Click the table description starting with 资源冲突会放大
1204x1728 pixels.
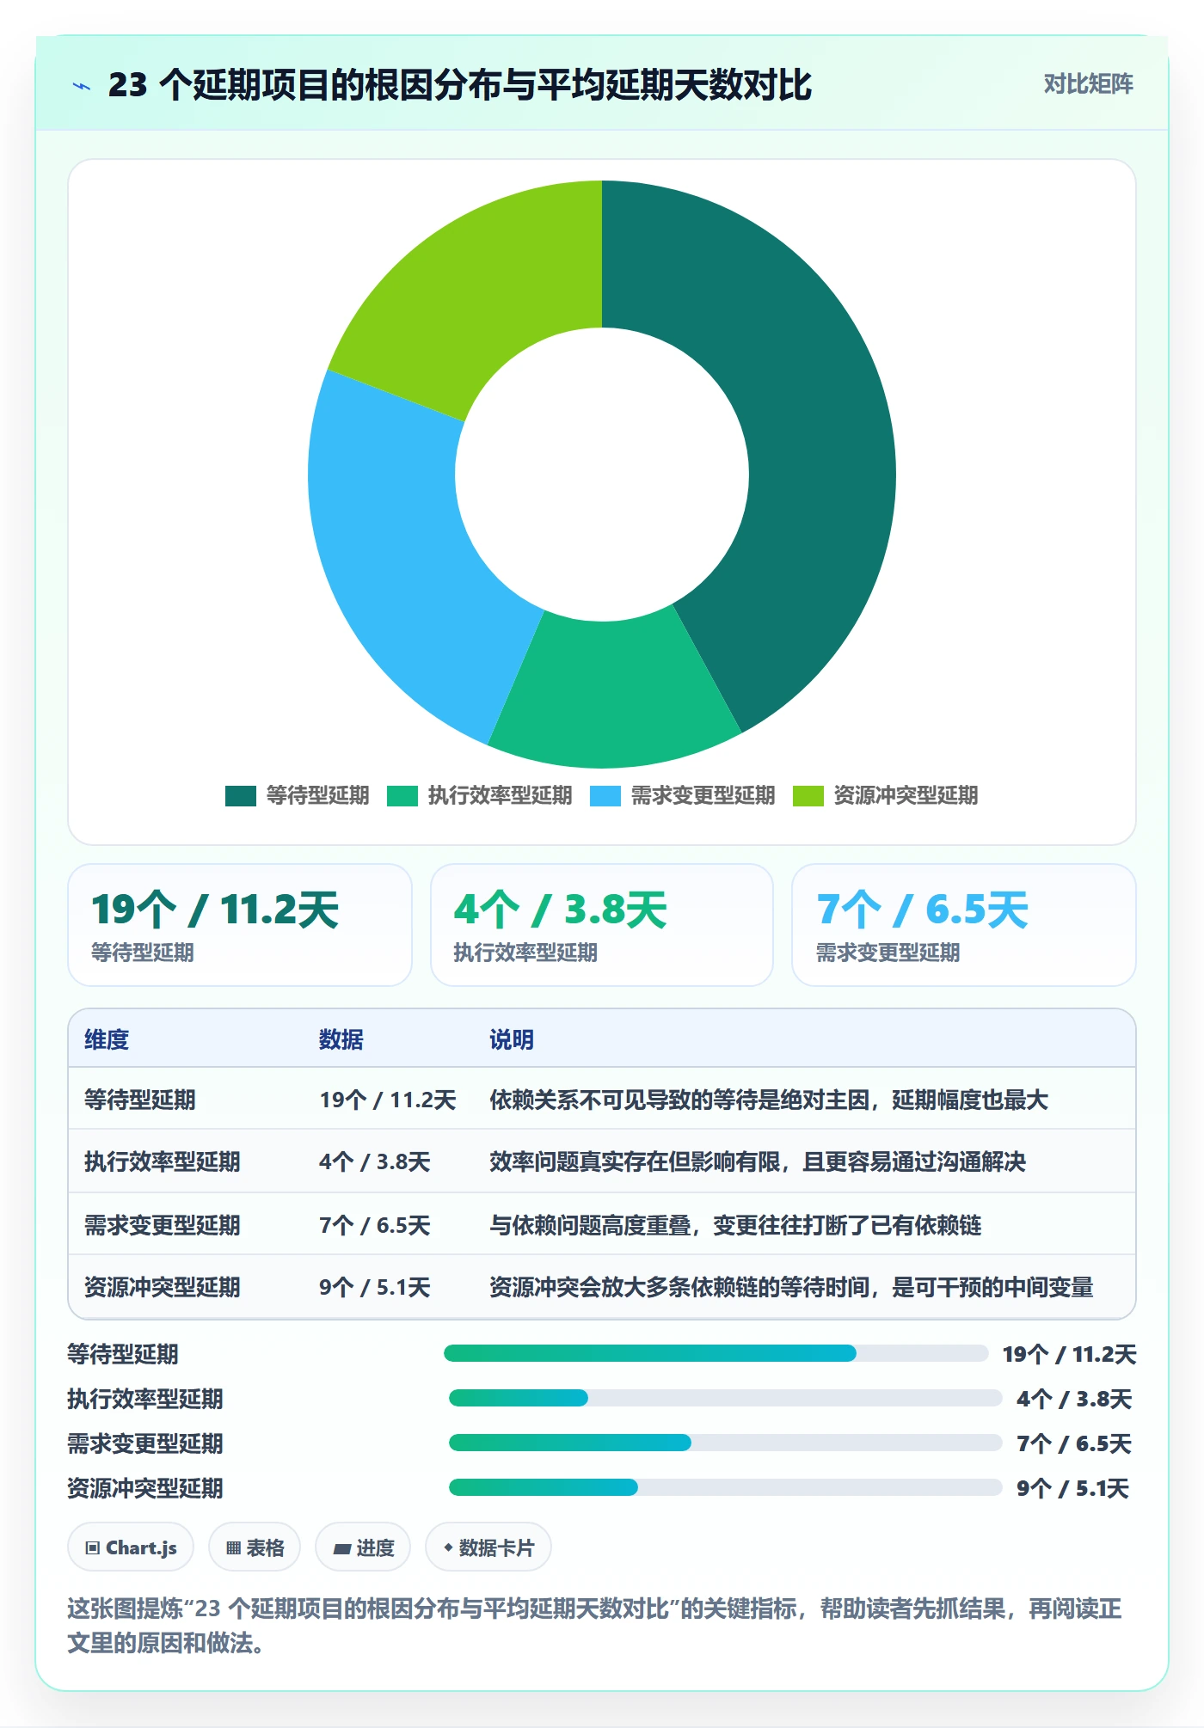click(791, 1287)
